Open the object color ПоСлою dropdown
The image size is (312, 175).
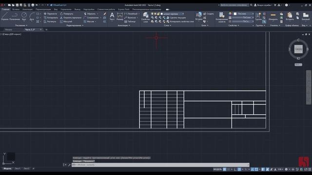[x=244, y=14]
